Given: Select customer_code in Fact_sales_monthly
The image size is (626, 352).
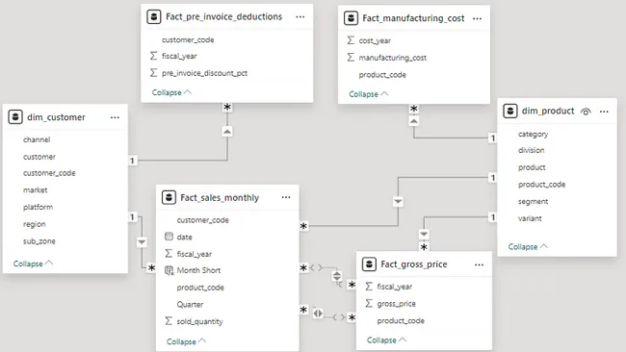Looking at the screenshot, I should (x=203, y=220).
